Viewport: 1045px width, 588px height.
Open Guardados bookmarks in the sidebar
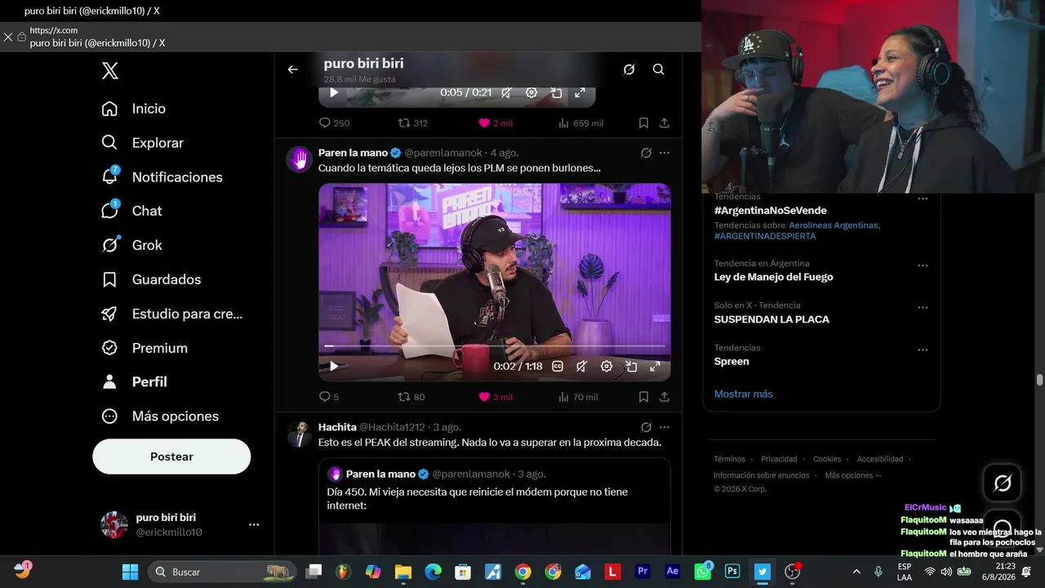(151, 279)
